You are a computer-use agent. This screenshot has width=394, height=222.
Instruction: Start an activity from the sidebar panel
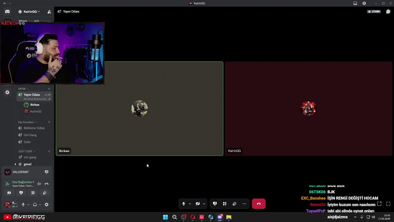click(33, 193)
